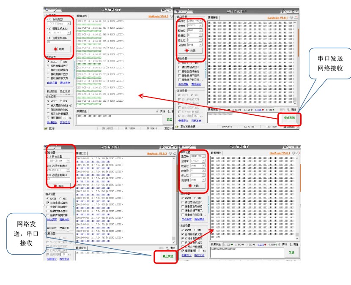
Task: Collapse the settings panel arrow in upper NetAssist
Action: click(x=74, y=70)
